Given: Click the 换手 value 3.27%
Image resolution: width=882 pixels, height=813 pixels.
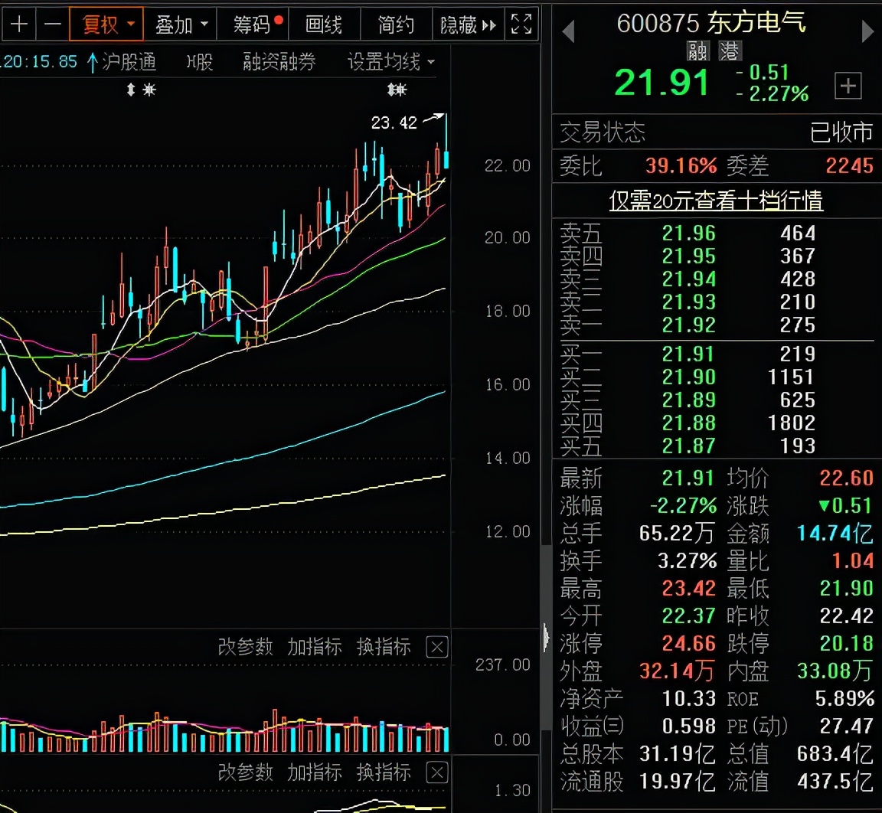Looking at the screenshot, I should point(687,560).
